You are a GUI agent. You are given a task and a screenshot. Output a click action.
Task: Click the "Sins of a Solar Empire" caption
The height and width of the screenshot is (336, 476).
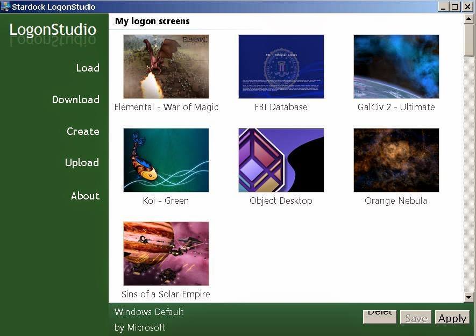(166, 294)
